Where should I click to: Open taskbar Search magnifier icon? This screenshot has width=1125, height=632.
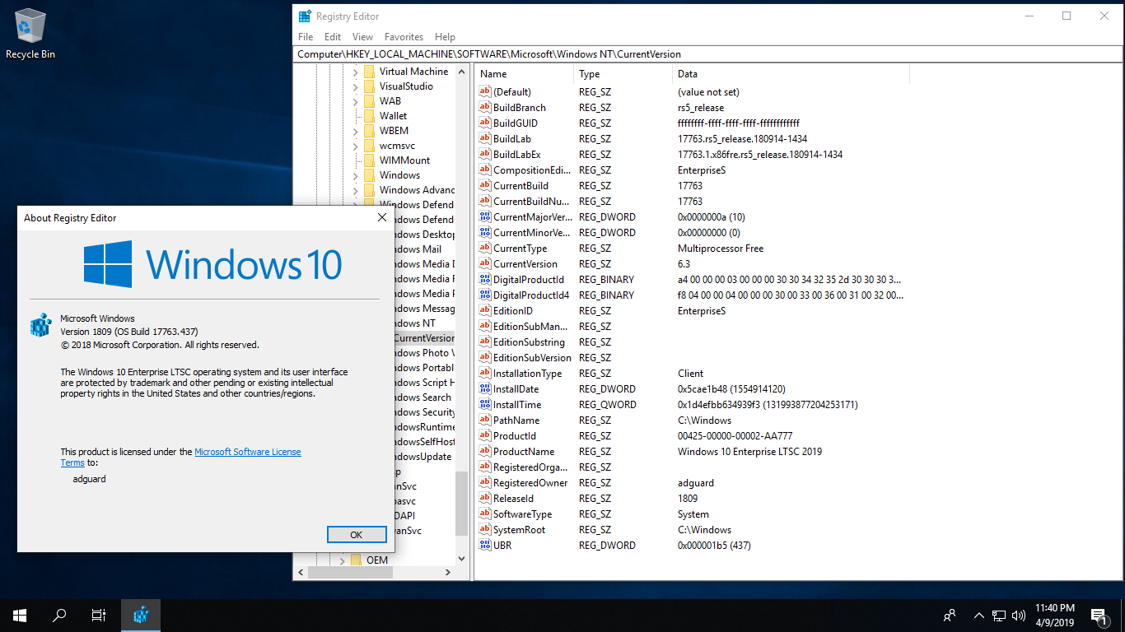[x=59, y=615]
